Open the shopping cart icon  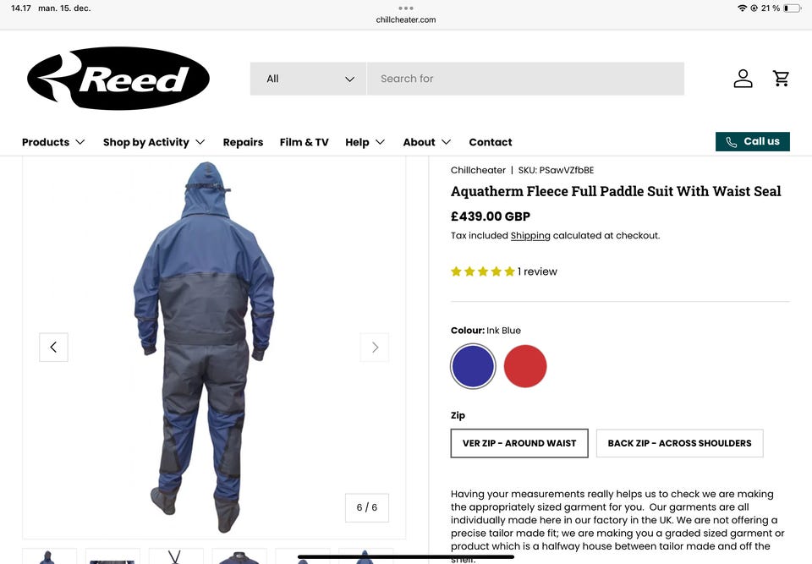tap(781, 79)
